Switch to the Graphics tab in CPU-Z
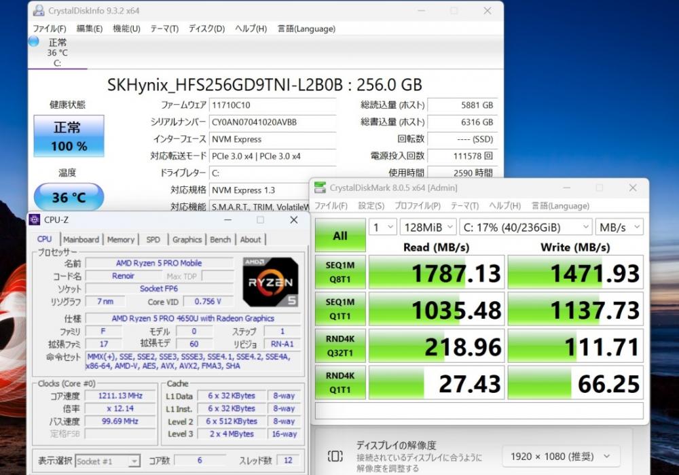679x475 pixels. click(x=187, y=239)
